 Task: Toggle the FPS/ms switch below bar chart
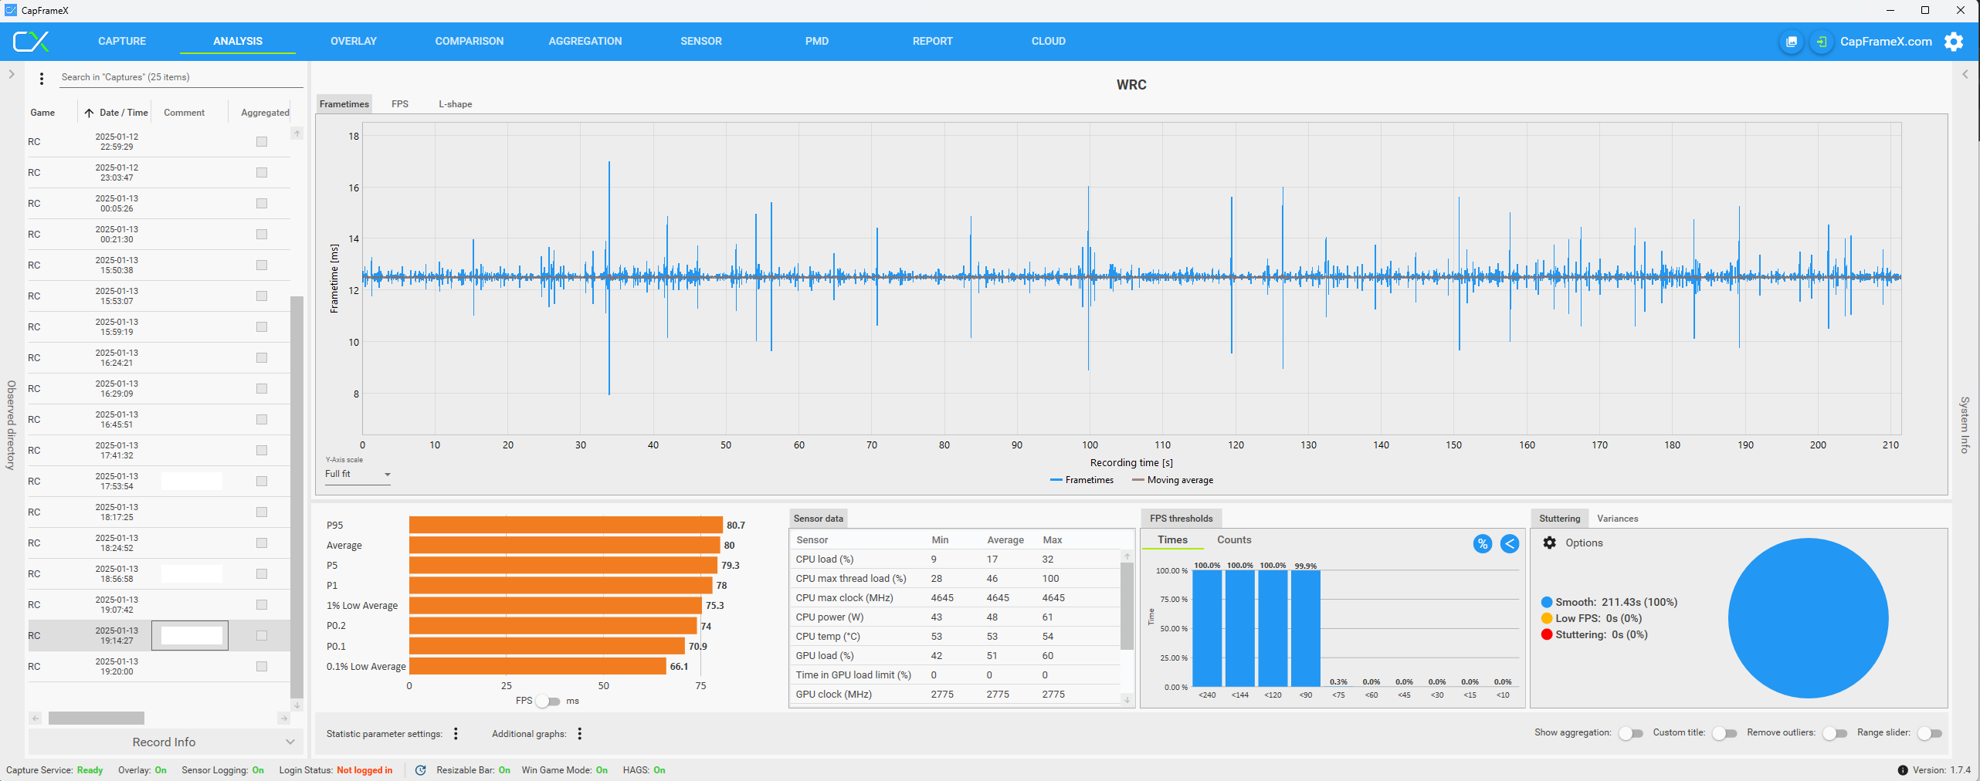click(x=548, y=701)
